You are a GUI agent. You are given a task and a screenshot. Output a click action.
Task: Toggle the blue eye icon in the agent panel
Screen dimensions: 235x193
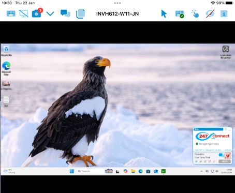pos(196,161)
